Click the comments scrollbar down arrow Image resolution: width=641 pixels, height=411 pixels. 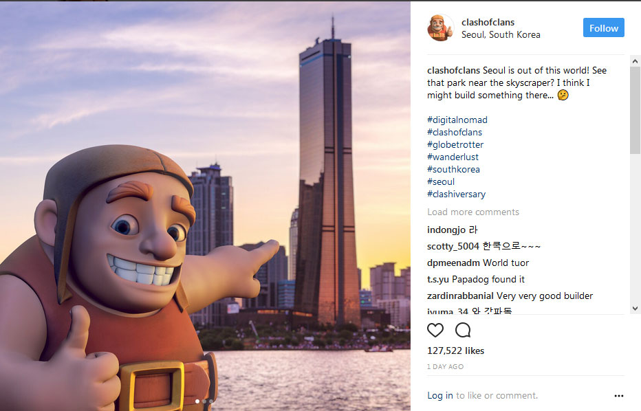point(635,309)
